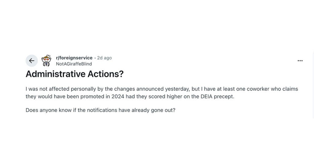Click the "Does anyone know" question line
This screenshot has width=314, height=163.
click(100, 110)
